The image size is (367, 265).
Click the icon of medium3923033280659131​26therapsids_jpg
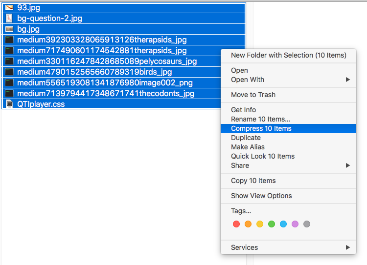(9, 40)
